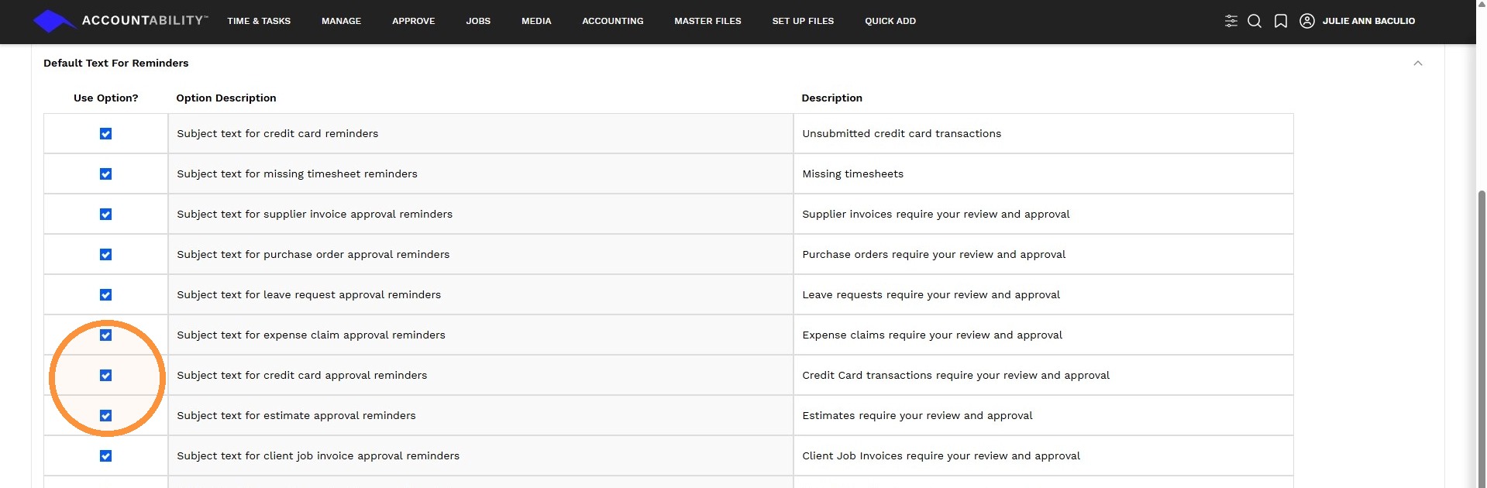Edit 'Estimates require your review' description
The height and width of the screenshot is (488, 1487).
[1043, 416]
